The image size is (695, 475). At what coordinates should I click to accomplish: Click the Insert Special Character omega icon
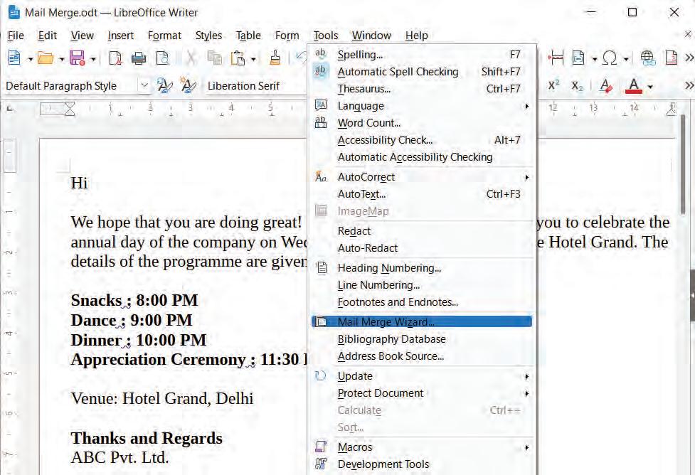tap(610, 58)
